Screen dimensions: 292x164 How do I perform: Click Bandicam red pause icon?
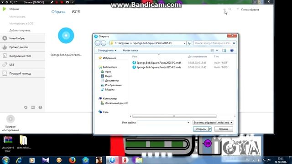tap(57, 2)
